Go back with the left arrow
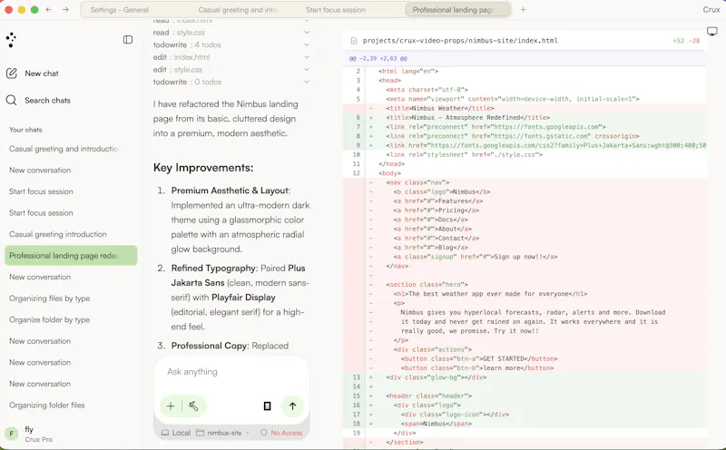The image size is (726, 450). (x=49, y=9)
